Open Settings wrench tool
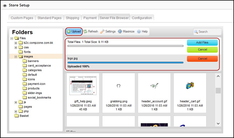234x138 pixels. pos(108,31)
